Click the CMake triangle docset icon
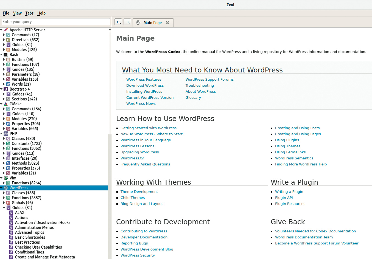 coord(6,104)
